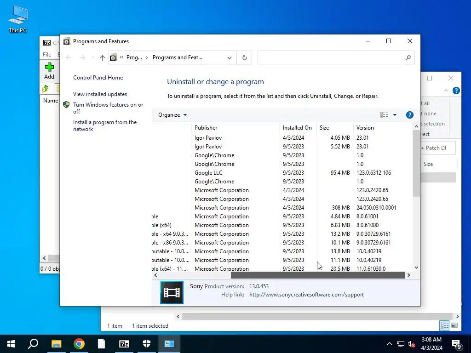Select the 10.1 MB Microsoft Corporation row
Image resolution: width=471 pixels, height=353 pixels.
(282, 242)
